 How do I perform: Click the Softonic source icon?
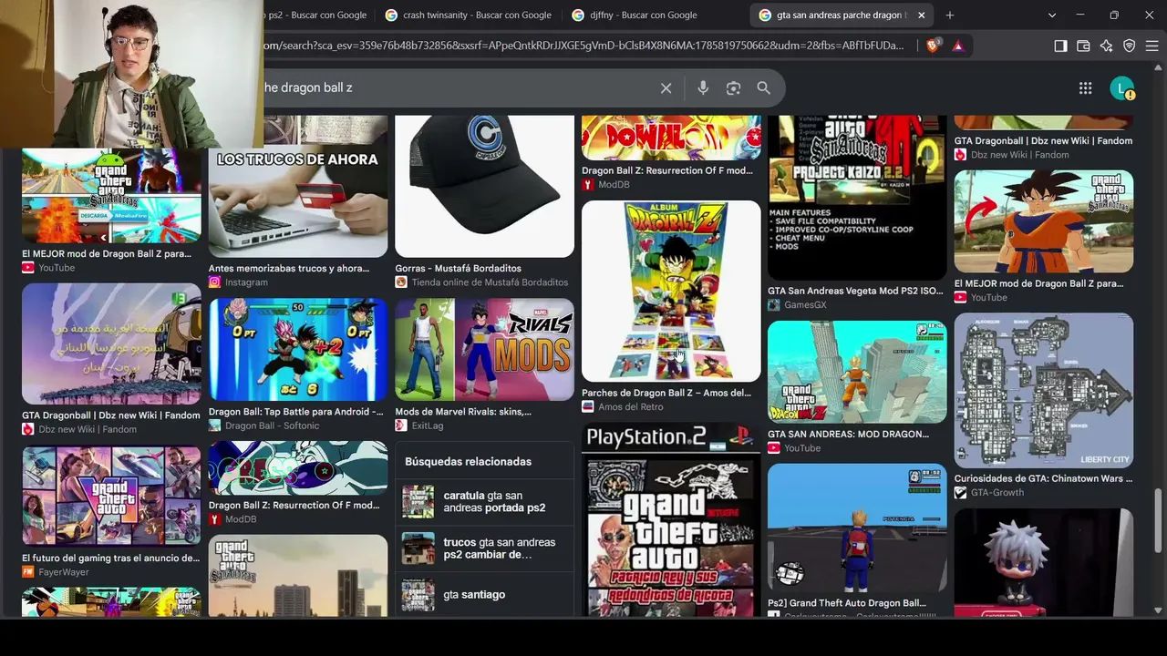pyautogui.click(x=214, y=425)
